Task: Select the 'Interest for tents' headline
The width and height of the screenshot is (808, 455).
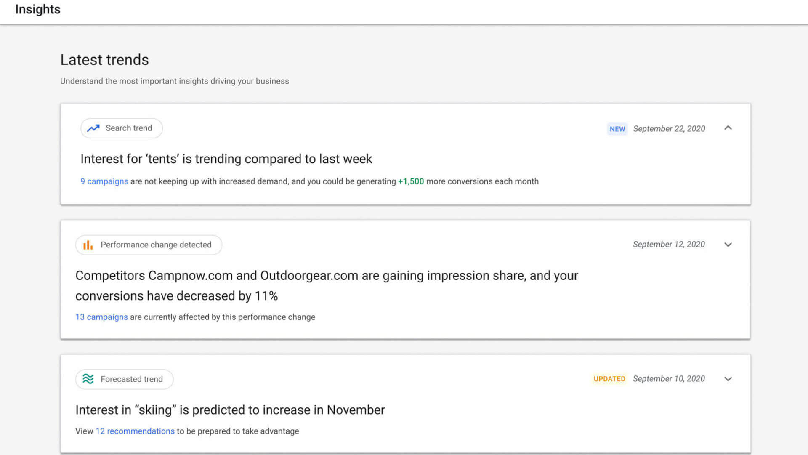Action: click(x=226, y=159)
